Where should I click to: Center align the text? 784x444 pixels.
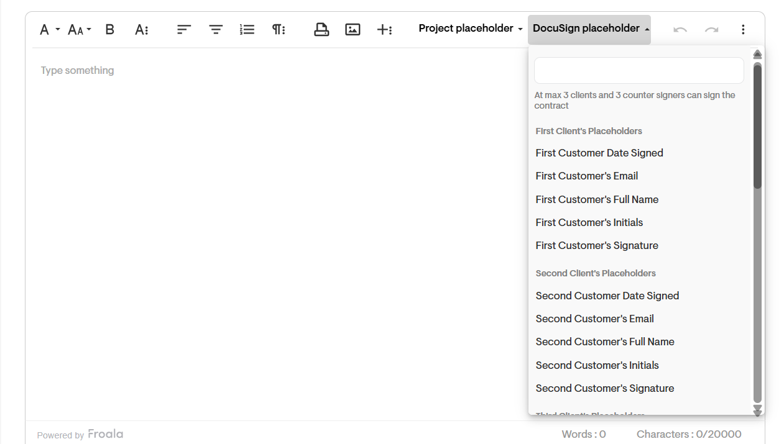tap(216, 29)
